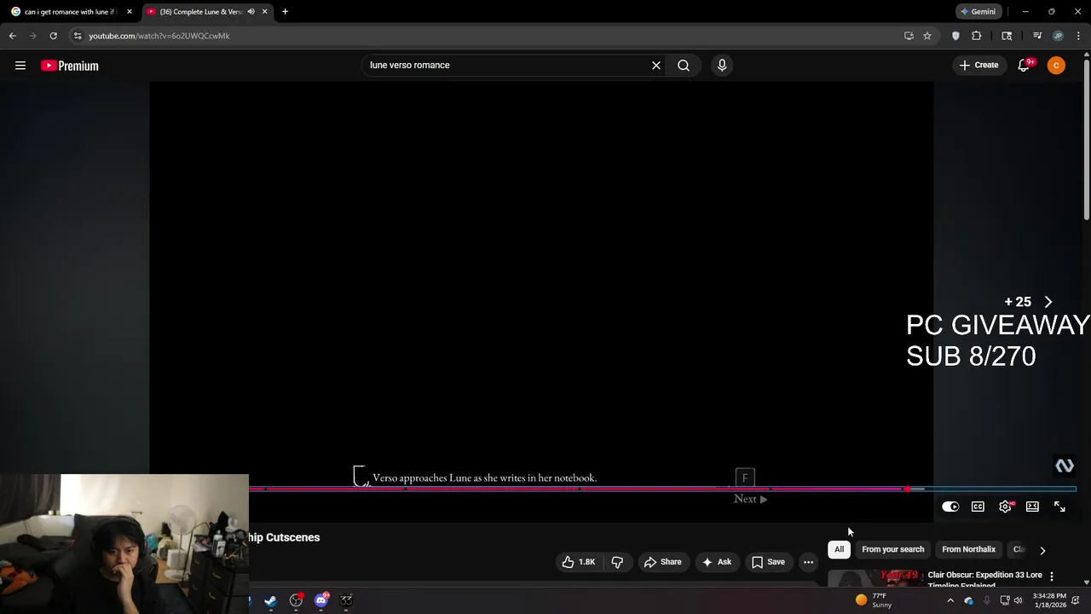Go back in Chrome
Viewport: 1091px width, 614px height.
point(13,36)
